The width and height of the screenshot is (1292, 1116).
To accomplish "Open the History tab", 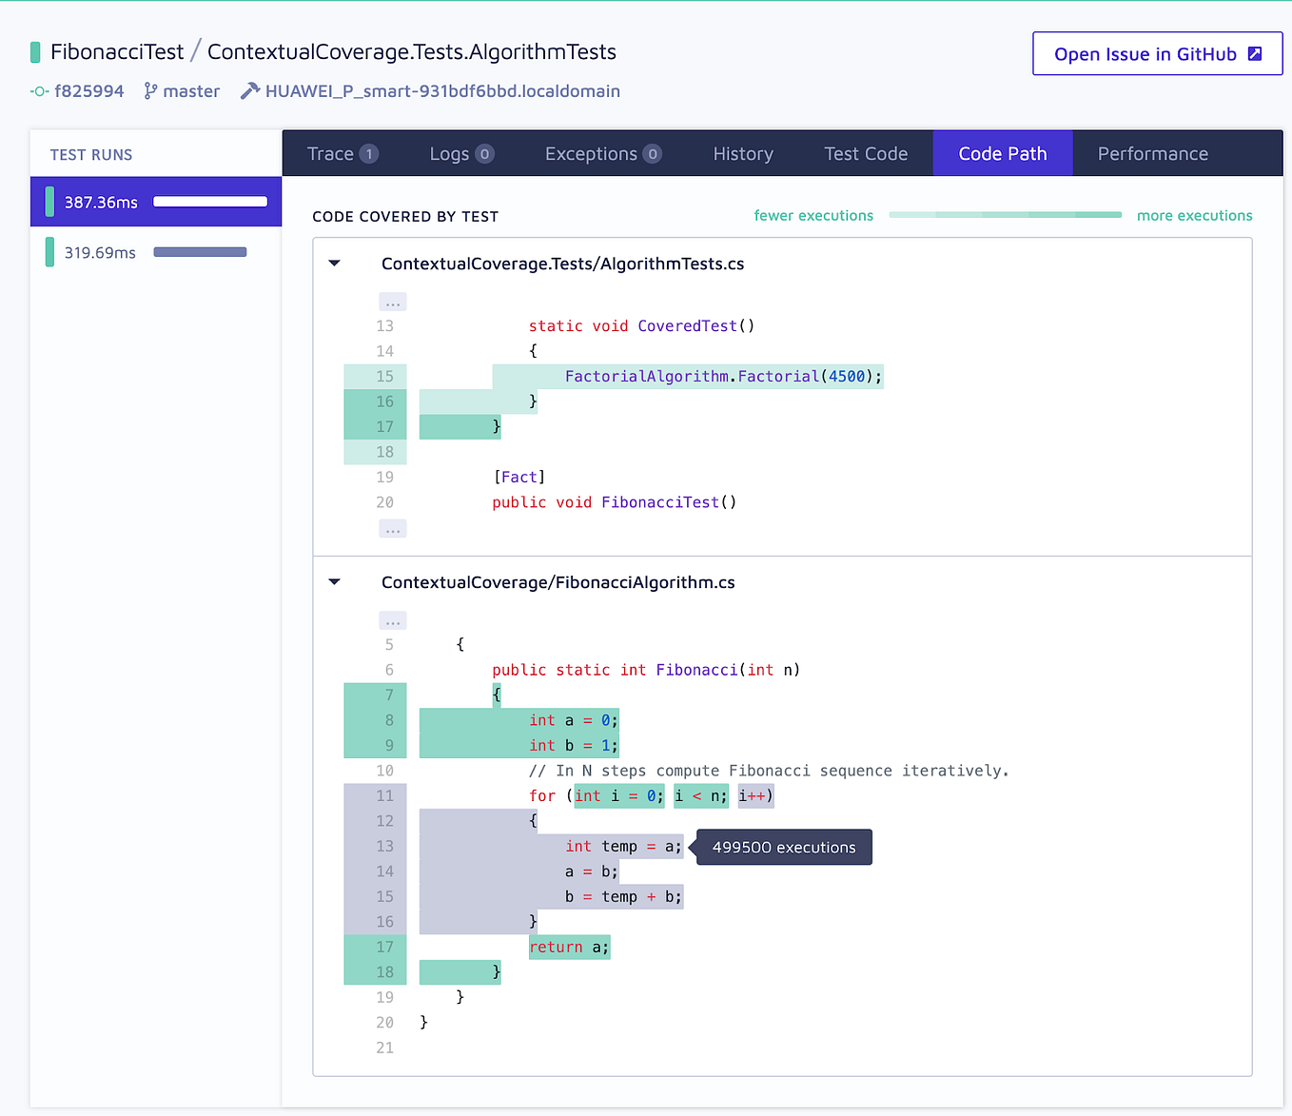I will pos(743,153).
